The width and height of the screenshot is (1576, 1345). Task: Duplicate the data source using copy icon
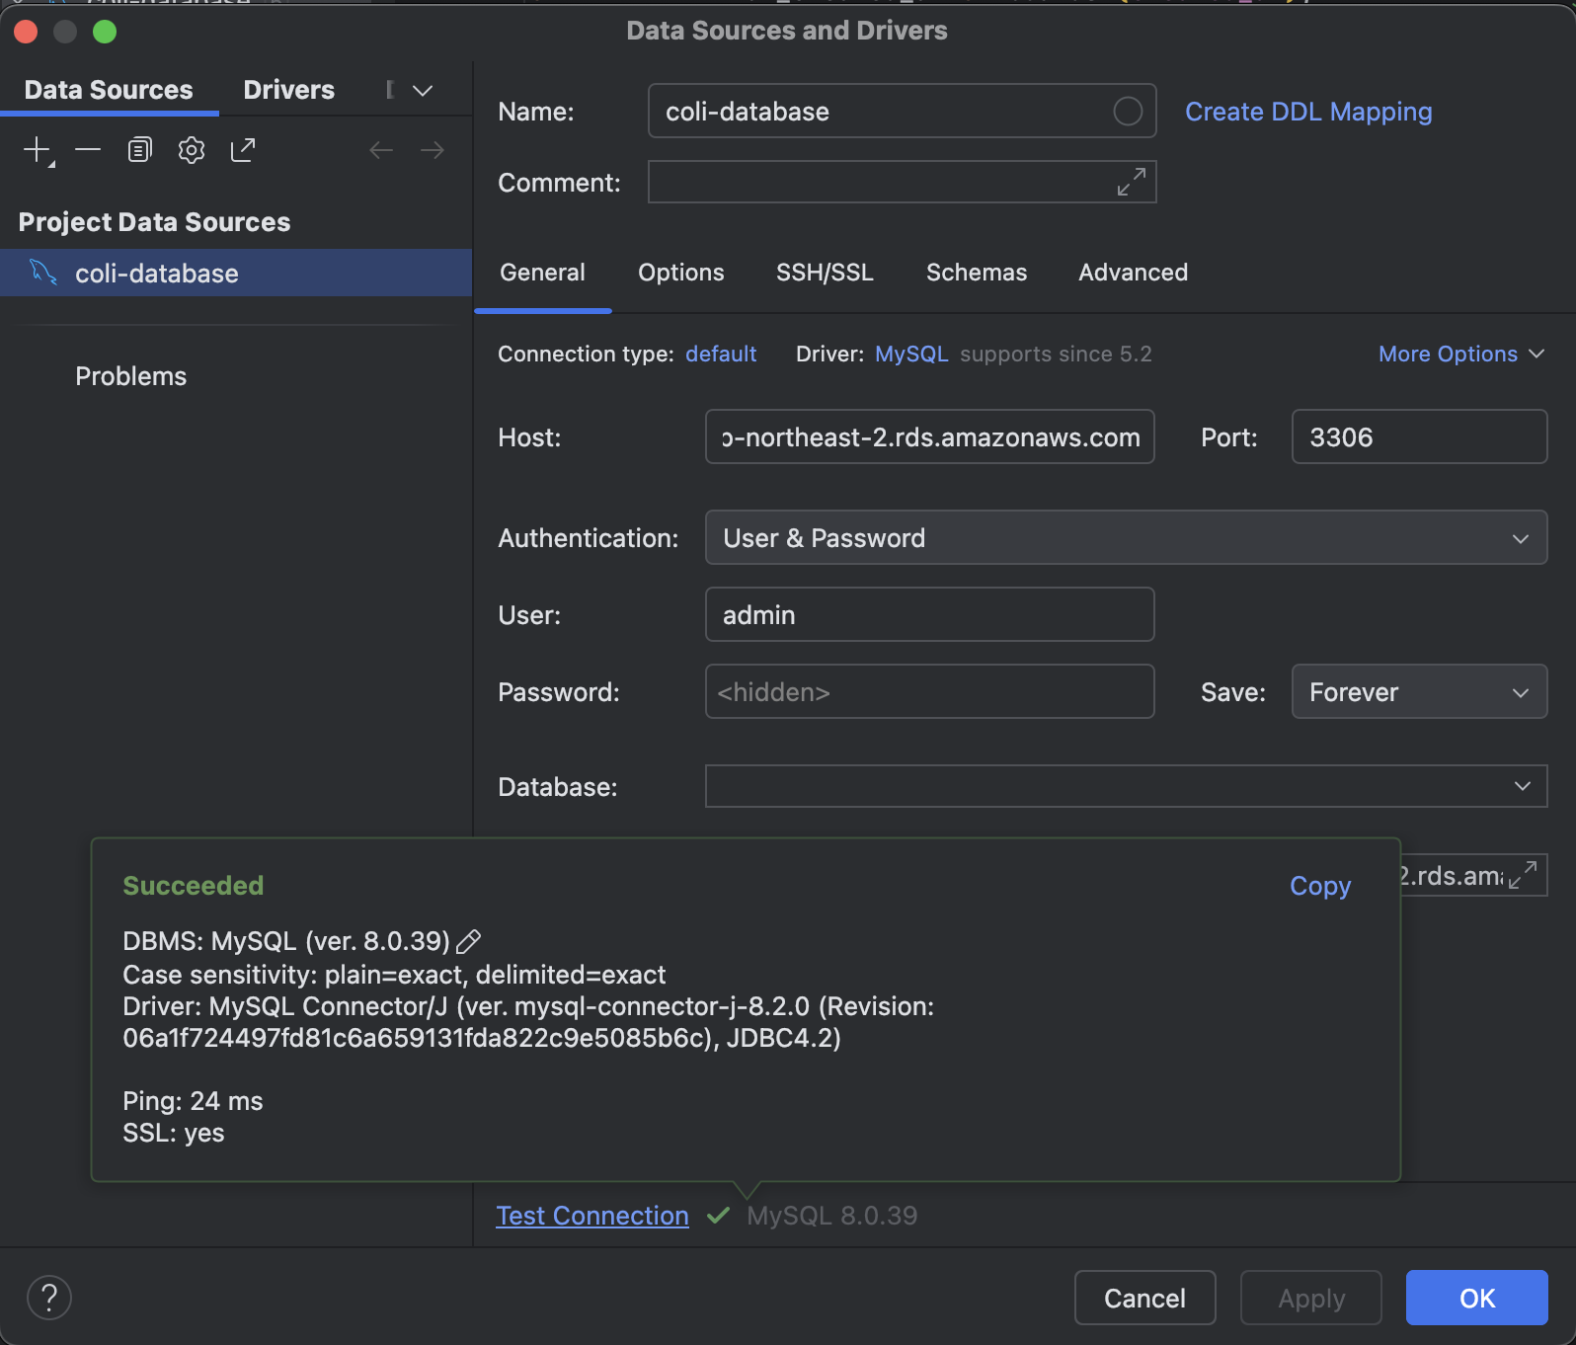(140, 150)
